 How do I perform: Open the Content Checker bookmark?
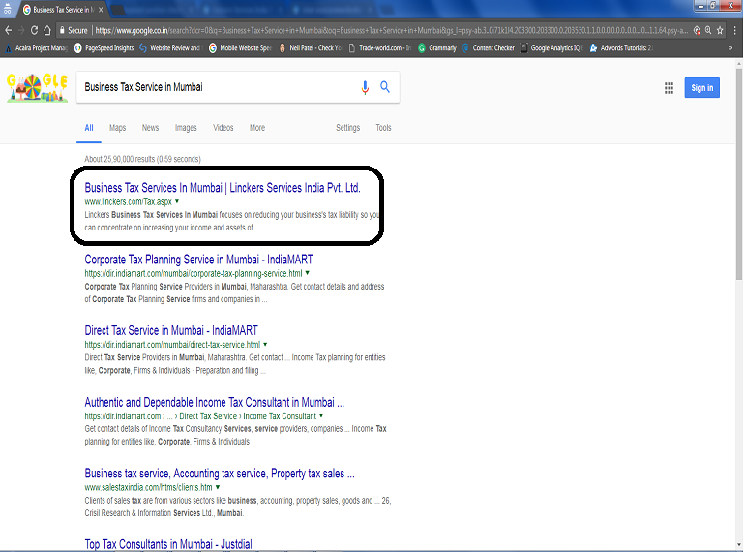(x=489, y=48)
